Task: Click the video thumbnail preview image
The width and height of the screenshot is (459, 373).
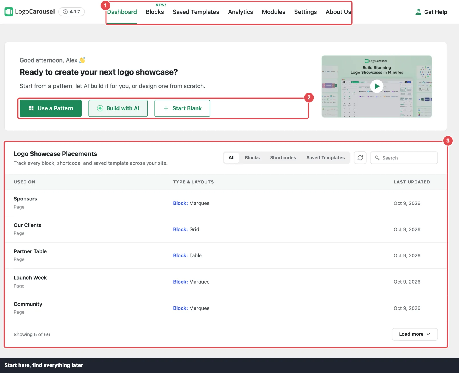Action: point(377,86)
